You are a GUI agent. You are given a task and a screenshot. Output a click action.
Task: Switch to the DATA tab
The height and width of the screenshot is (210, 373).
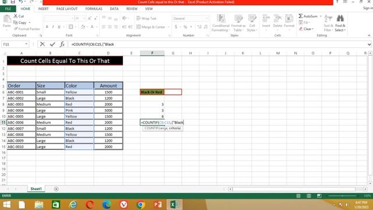(x=114, y=9)
